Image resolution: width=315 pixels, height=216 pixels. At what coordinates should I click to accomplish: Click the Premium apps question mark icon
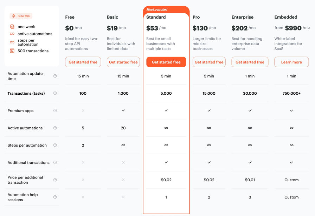coord(55,110)
